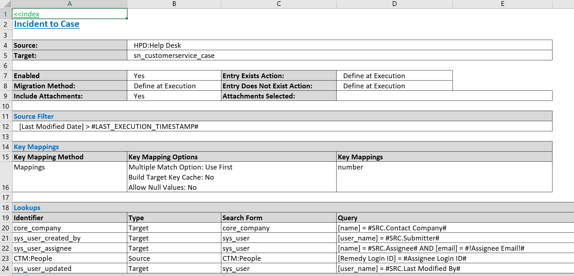Screen dimensions: 574x276
Task: Click the '[user_name] = #SRC.Last Modified By#' query
Action: click(455, 269)
